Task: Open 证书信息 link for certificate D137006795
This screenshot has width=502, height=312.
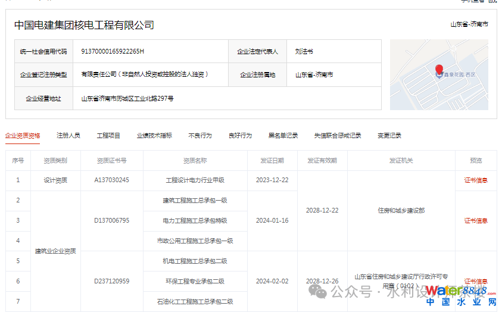Action: [476, 221]
